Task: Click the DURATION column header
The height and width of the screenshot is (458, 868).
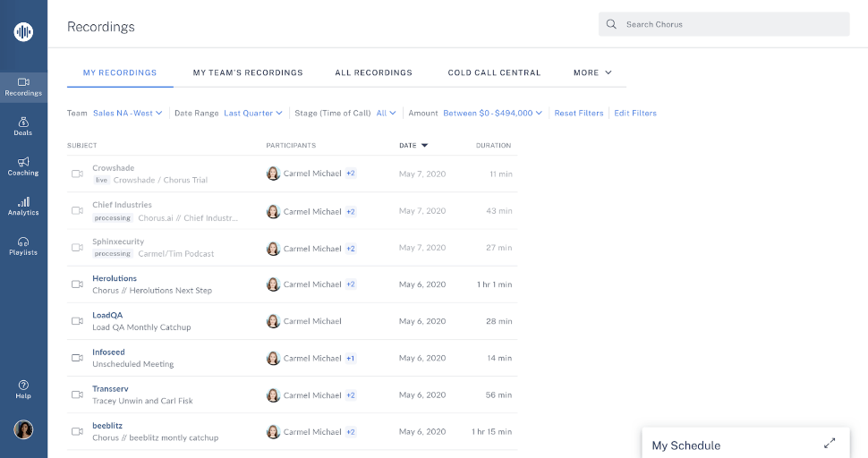Action: (x=493, y=146)
